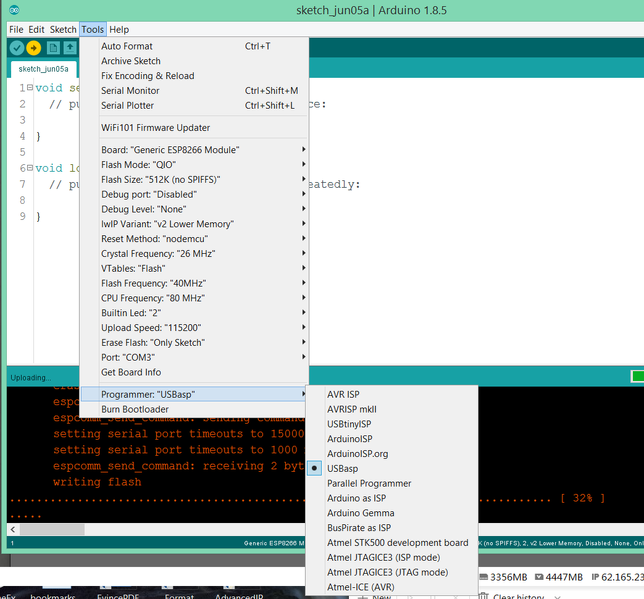Viewport: 644px width, 599px height.
Task: Choose Auto Format
Action: point(194,46)
